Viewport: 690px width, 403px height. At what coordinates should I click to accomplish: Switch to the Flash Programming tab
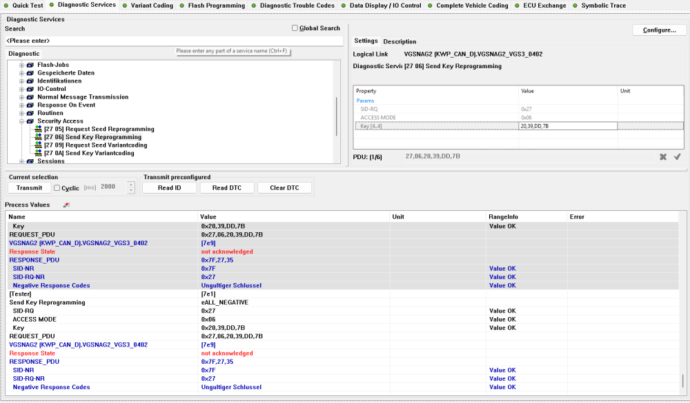(x=213, y=6)
